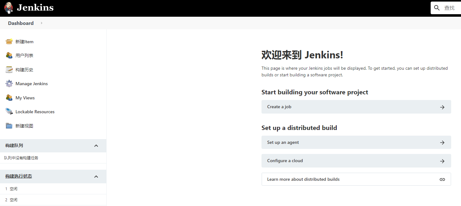Open the Dashboard breadcrumb link
Screen dimensions: 461x206
click(21, 23)
